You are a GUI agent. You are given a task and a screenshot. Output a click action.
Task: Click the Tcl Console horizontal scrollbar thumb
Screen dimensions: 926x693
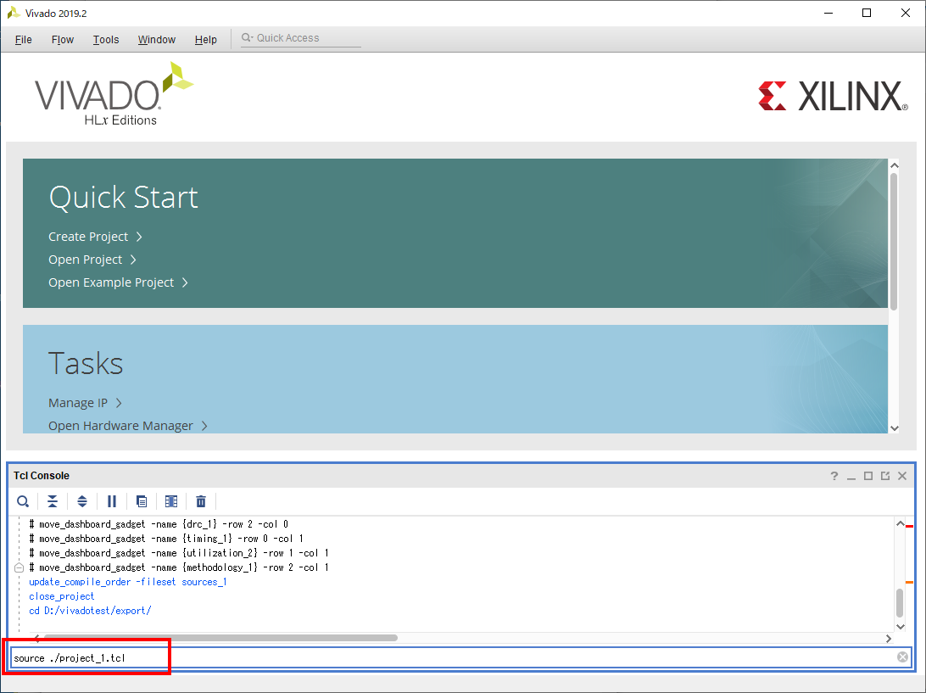[x=220, y=638]
